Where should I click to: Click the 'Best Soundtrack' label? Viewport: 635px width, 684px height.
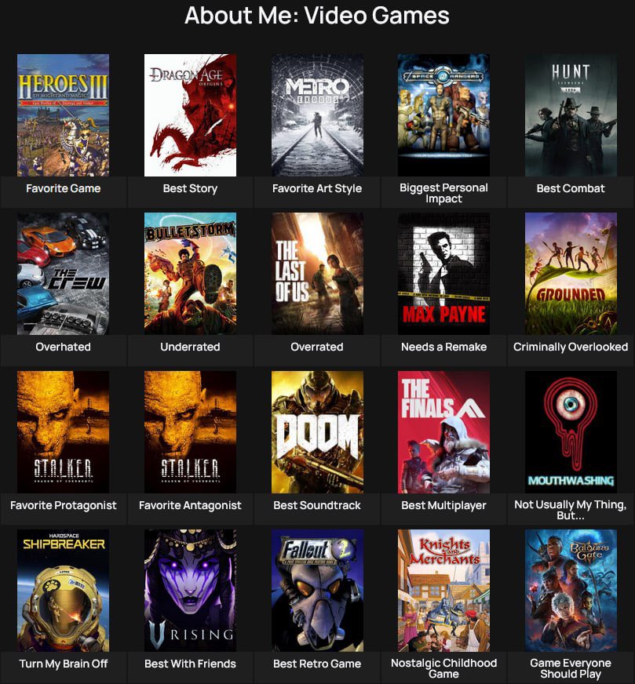pyautogui.click(x=317, y=505)
